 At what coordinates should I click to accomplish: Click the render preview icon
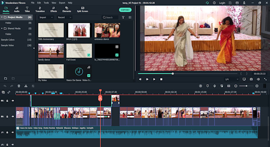(201, 86)
